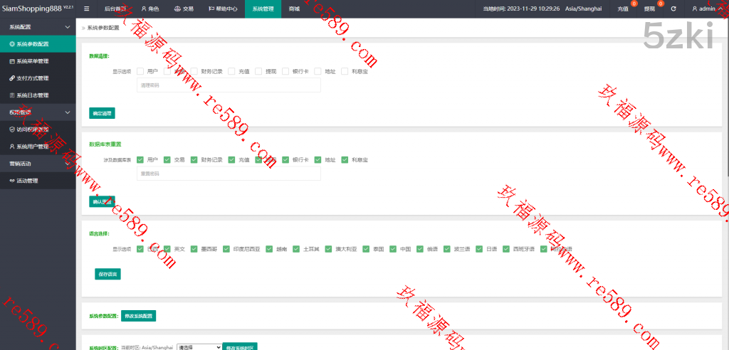729x350 pixels.
Task: Check 用户 box in 数据清理 section
Action: click(x=140, y=71)
